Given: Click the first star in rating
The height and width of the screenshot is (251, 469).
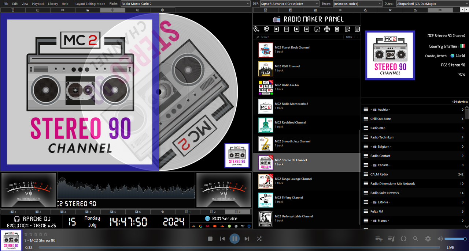Looking at the screenshot, I should click(26, 234).
